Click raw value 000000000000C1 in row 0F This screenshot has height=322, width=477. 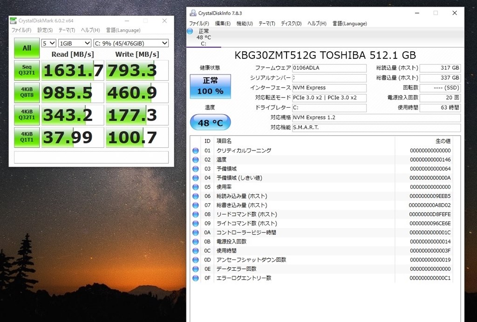click(430, 278)
